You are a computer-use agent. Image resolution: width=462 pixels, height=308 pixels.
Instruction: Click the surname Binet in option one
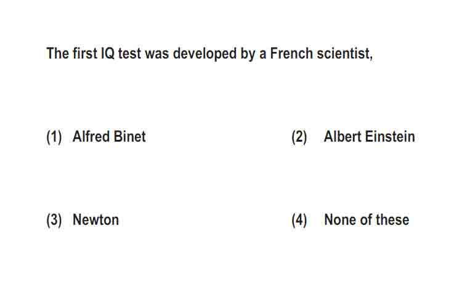(x=129, y=137)
